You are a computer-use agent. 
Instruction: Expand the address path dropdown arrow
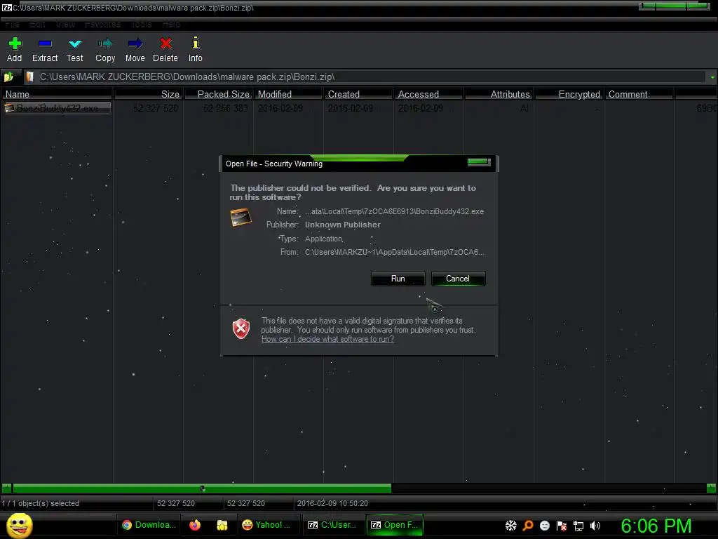[712, 77]
